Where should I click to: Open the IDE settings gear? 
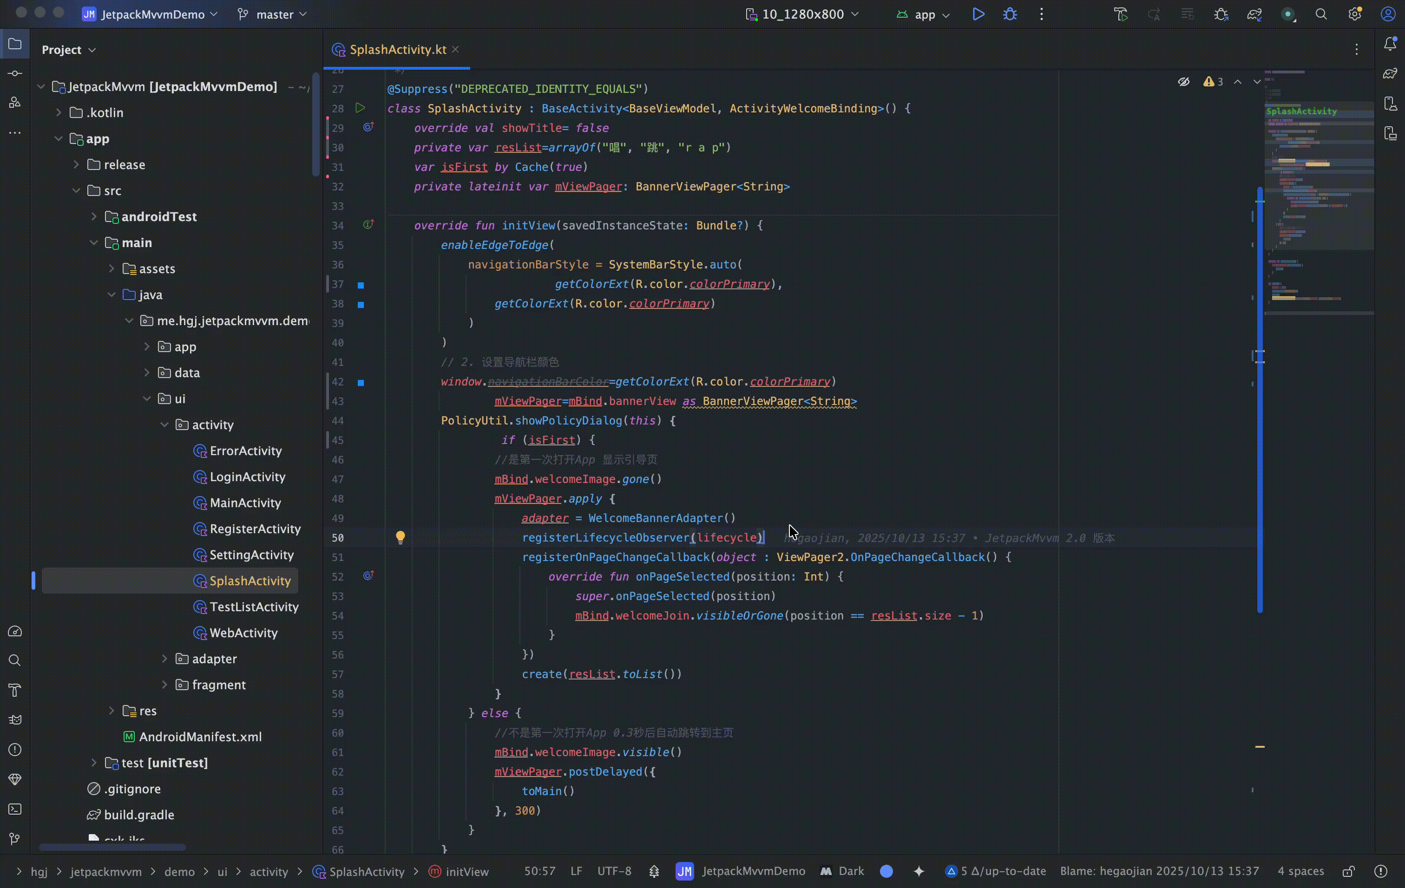tap(1354, 14)
